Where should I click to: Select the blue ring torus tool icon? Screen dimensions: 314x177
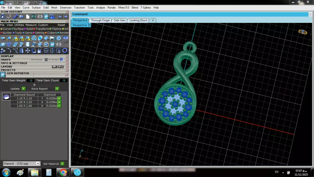pyautogui.click(x=65, y=51)
